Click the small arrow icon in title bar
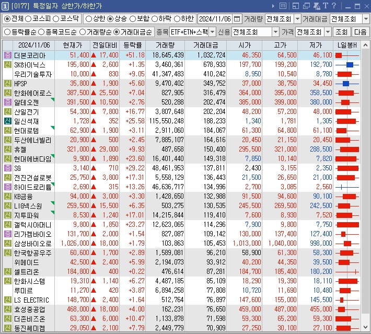The image size is (371, 334). pos(273,6)
